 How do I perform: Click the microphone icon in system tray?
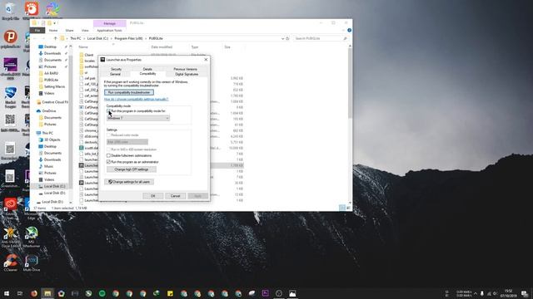[x=482, y=293]
